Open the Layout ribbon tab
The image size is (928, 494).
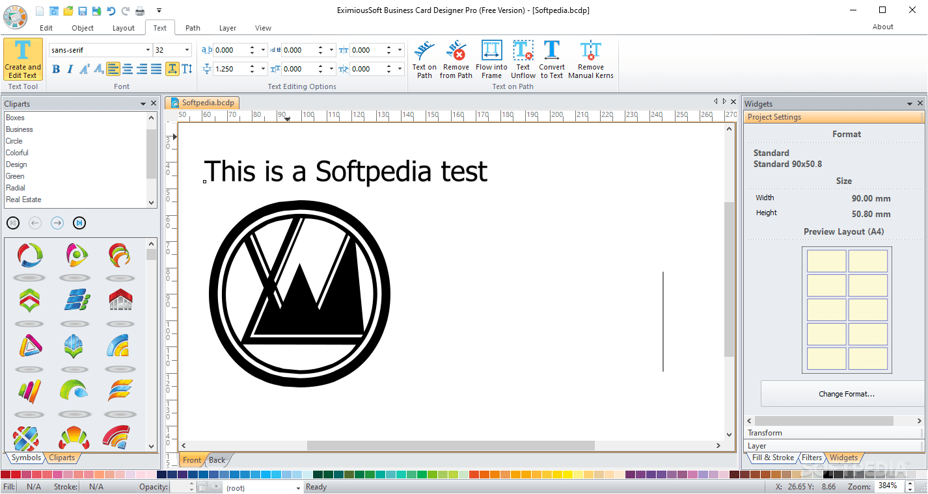124,28
